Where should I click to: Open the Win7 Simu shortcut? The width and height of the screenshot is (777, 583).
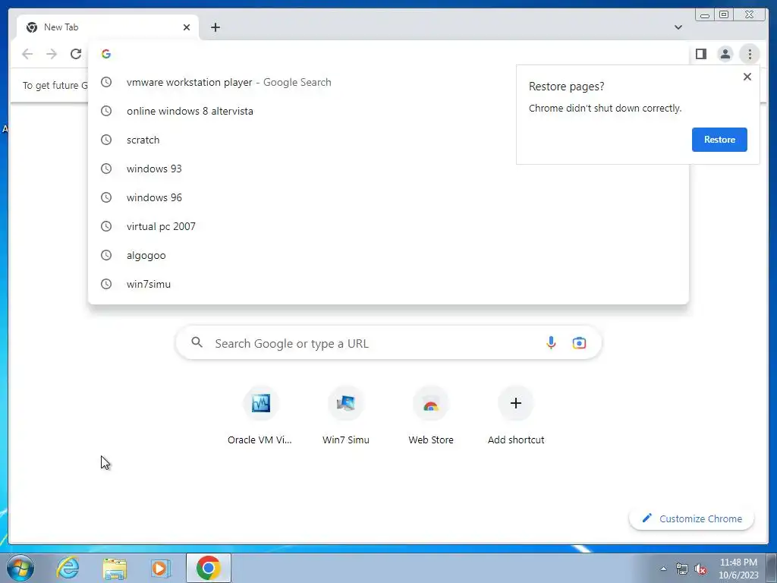pos(346,415)
